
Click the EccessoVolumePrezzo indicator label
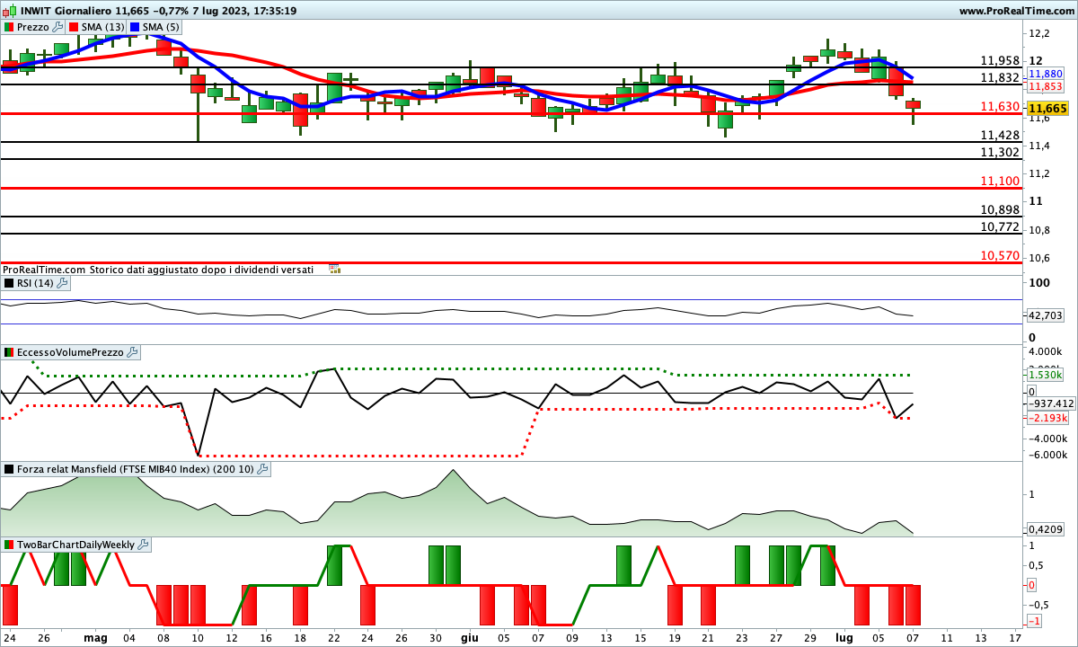pos(70,353)
